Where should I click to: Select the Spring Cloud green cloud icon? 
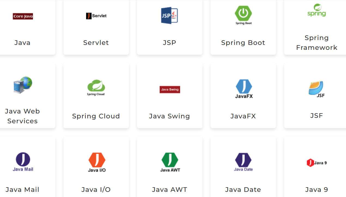(x=96, y=88)
